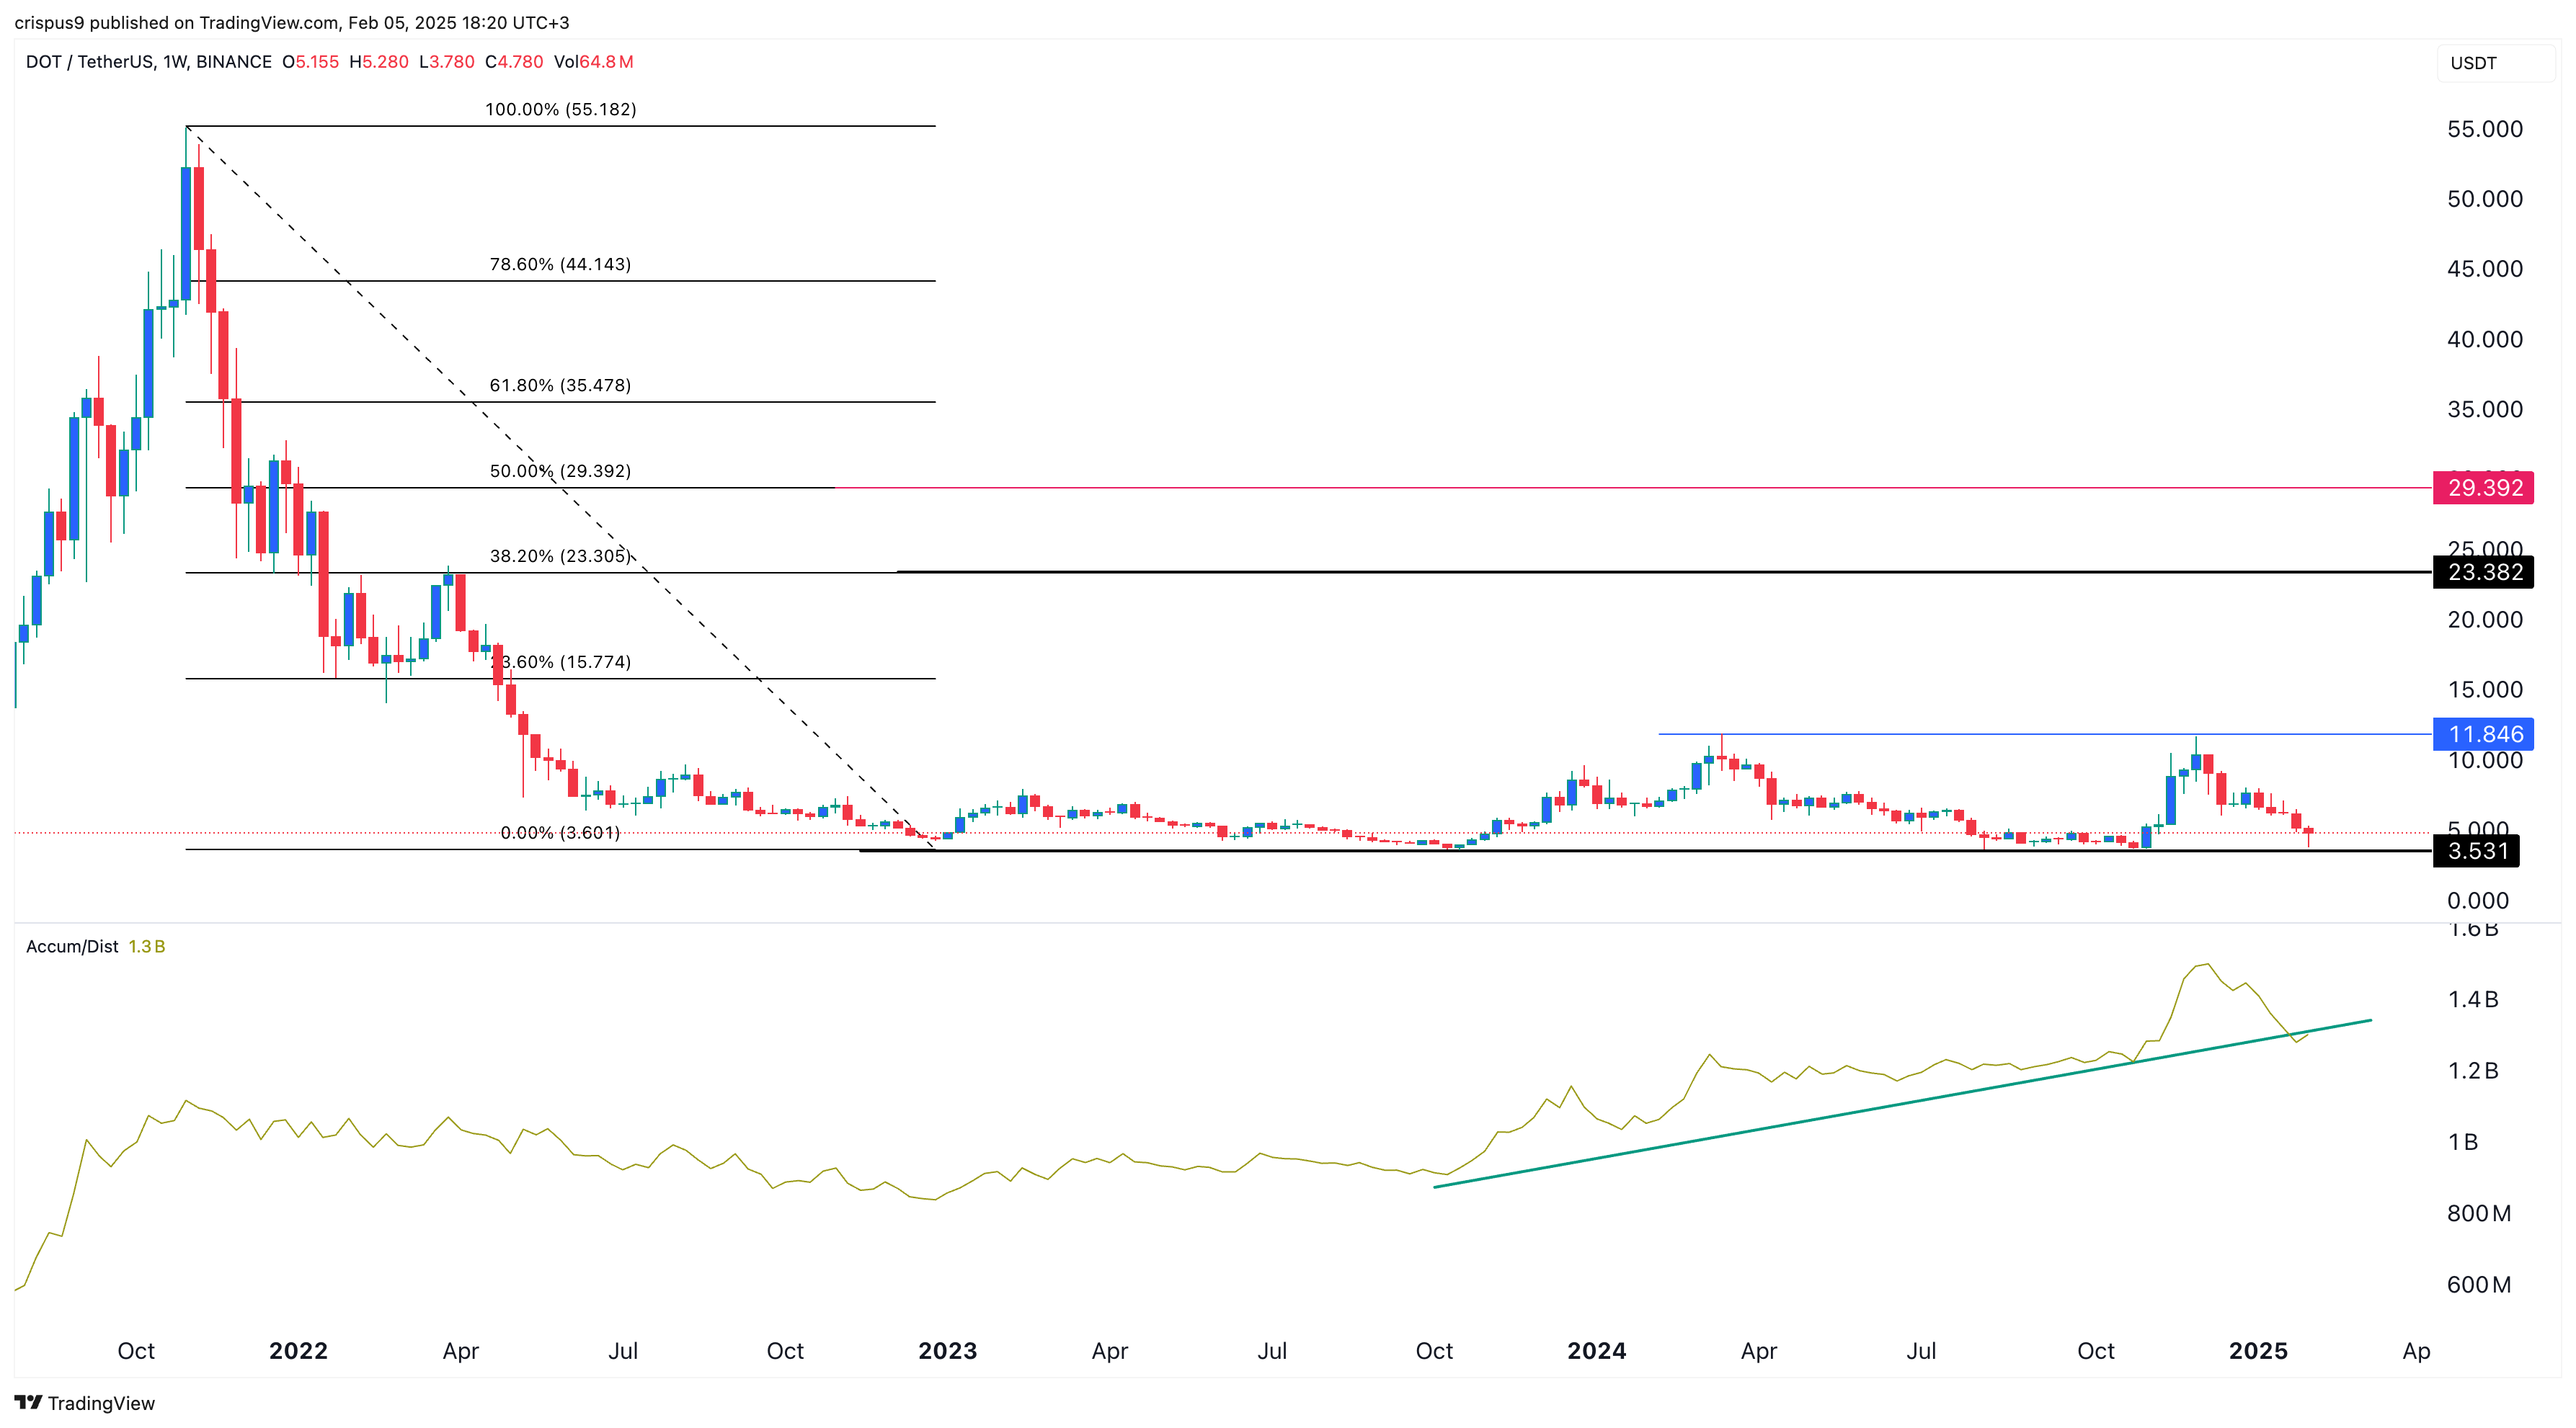Click the TradingView text link at bottom
The height and width of the screenshot is (1428, 2576).
(x=101, y=1403)
